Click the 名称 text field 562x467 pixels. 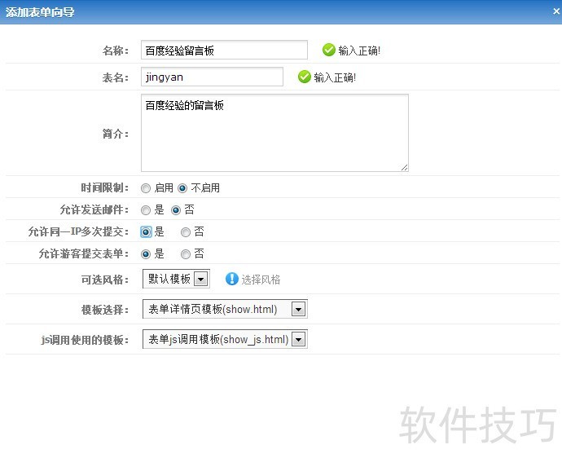tap(224, 50)
